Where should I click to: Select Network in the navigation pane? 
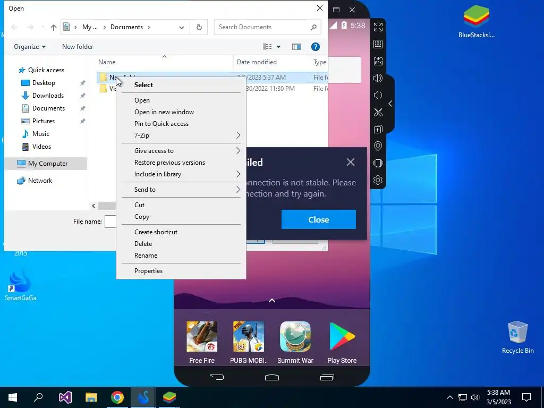coord(40,181)
